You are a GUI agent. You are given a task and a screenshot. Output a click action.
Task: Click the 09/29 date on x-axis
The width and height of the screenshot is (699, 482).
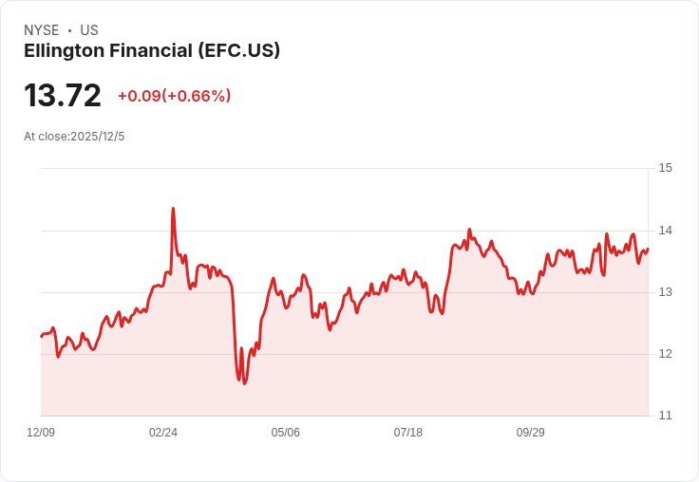pyautogui.click(x=531, y=433)
